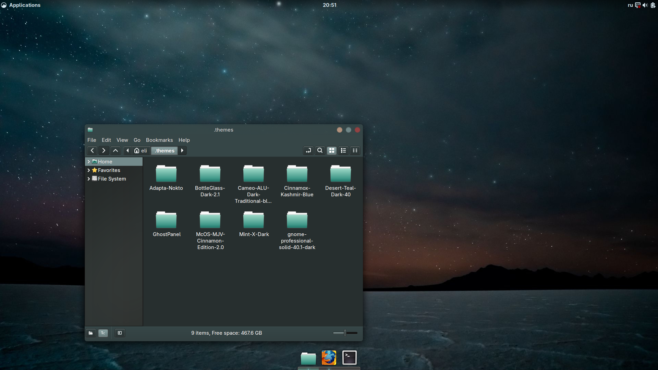
Task: Launch Terminal from the dock
Action: coord(349,358)
